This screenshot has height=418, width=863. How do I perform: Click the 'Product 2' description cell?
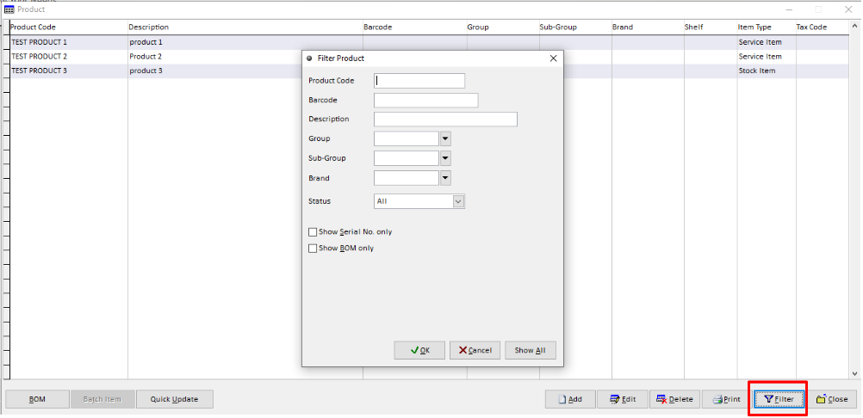pyautogui.click(x=146, y=57)
